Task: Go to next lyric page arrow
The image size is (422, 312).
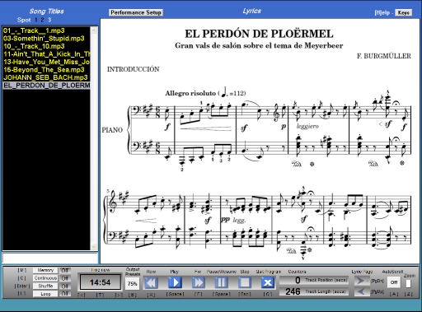Action: tap(360, 281)
